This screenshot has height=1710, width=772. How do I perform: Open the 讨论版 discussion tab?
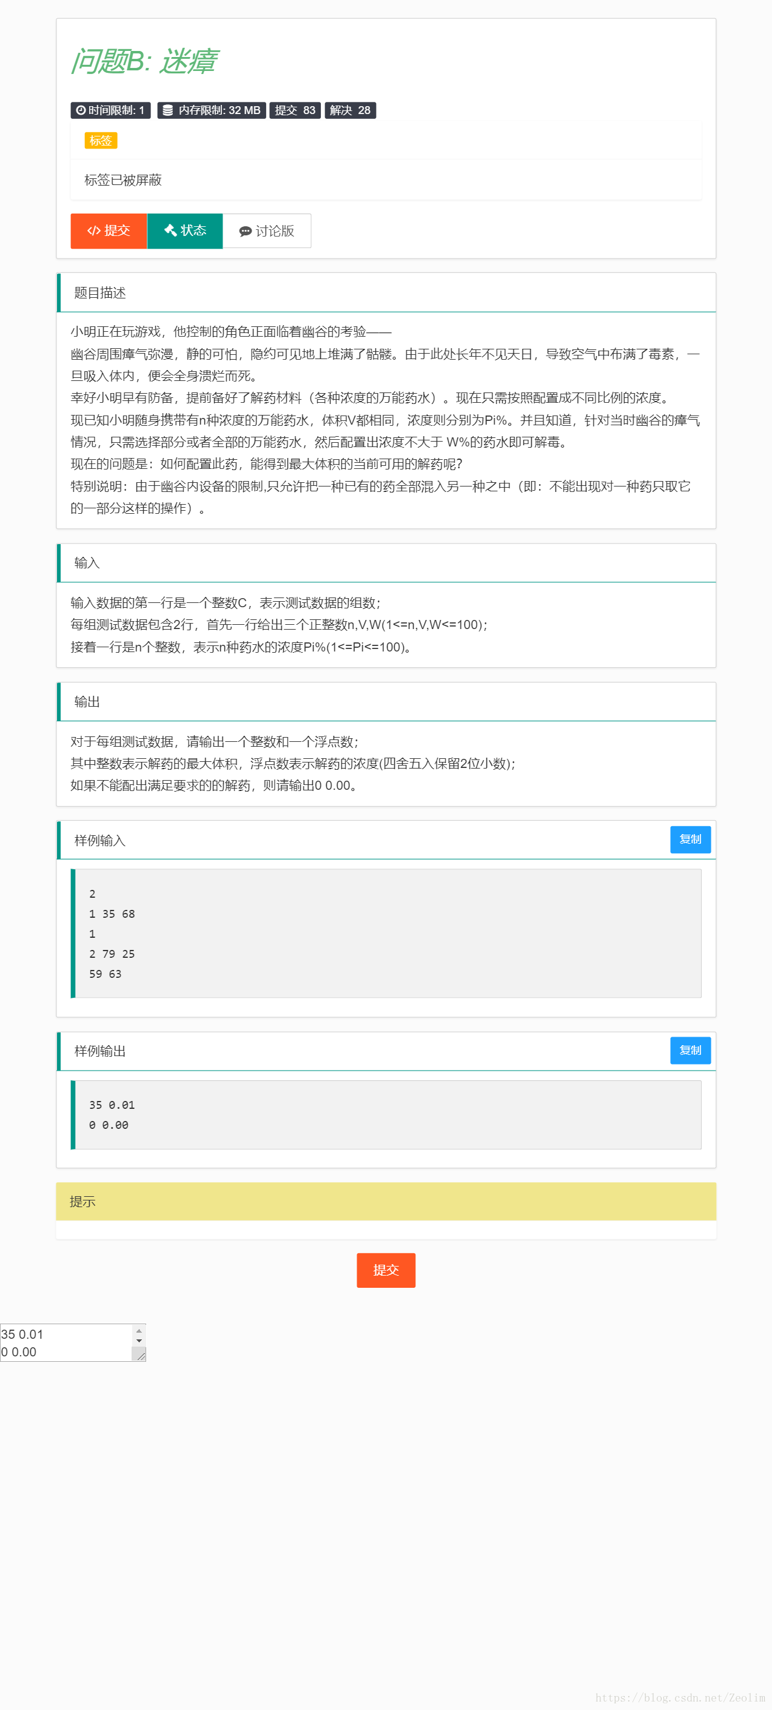267,231
